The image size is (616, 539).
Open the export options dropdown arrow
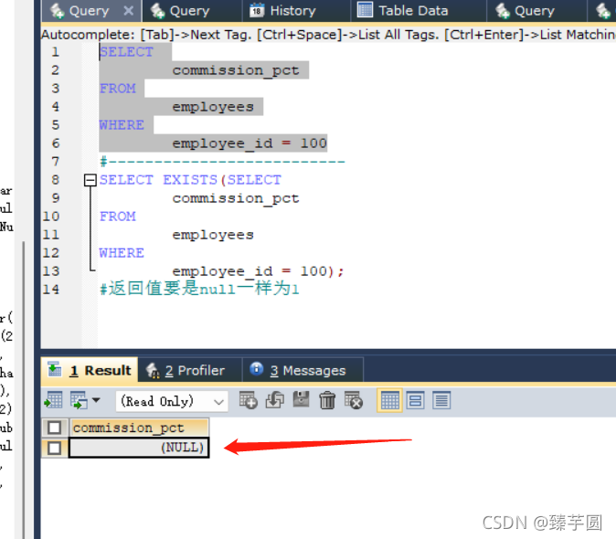point(96,400)
